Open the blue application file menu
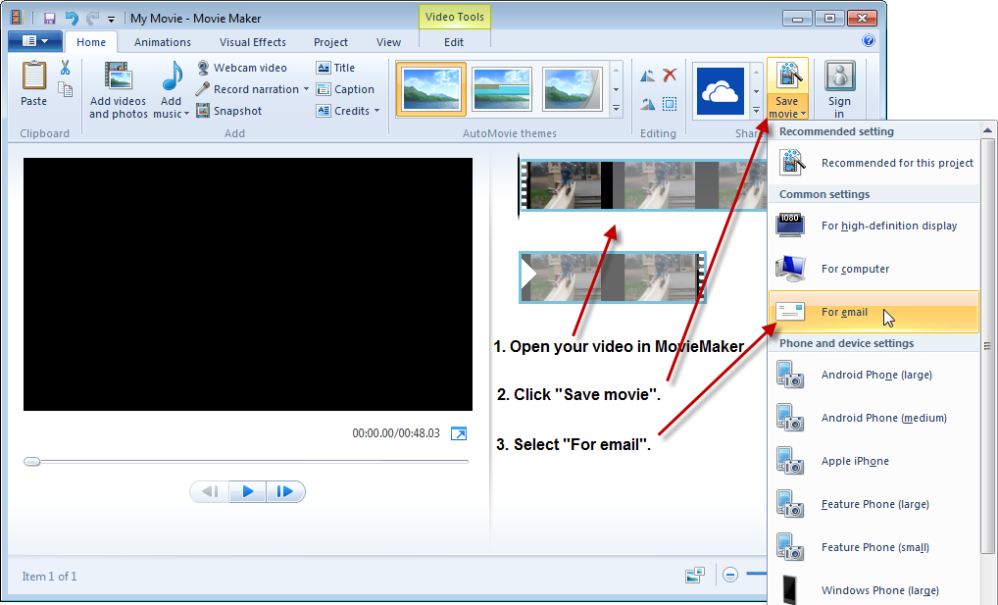This screenshot has height=605, width=998. pyautogui.click(x=35, y=41)
